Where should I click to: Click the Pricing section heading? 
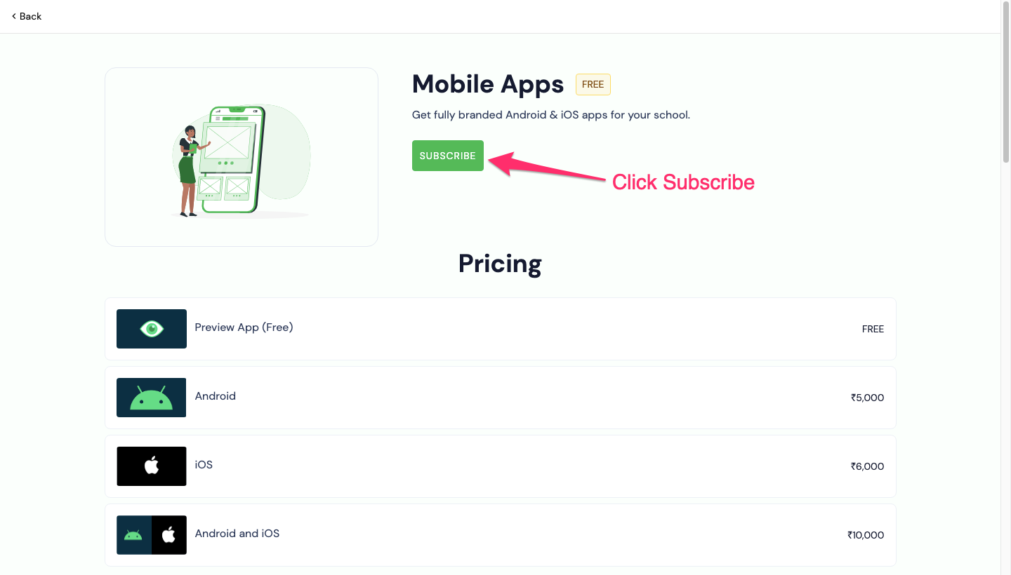coord(499,264)
